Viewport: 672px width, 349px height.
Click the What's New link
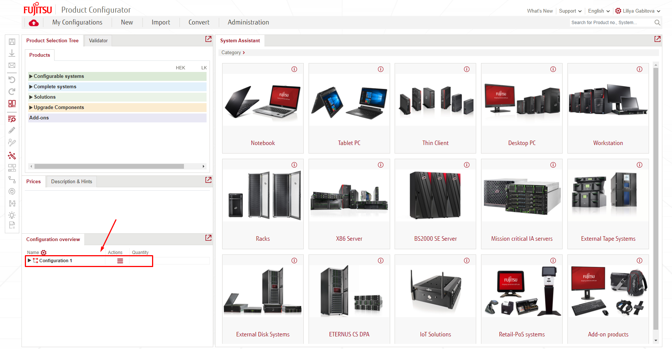coord(540,11)
